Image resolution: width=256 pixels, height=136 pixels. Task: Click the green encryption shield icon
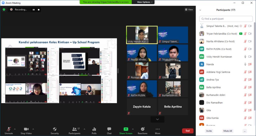[x=4, y=10]
